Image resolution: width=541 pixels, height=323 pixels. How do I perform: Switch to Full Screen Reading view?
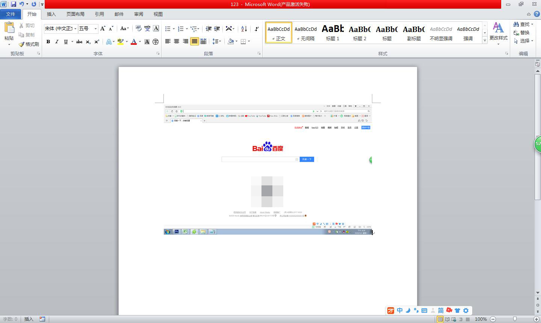447,319
